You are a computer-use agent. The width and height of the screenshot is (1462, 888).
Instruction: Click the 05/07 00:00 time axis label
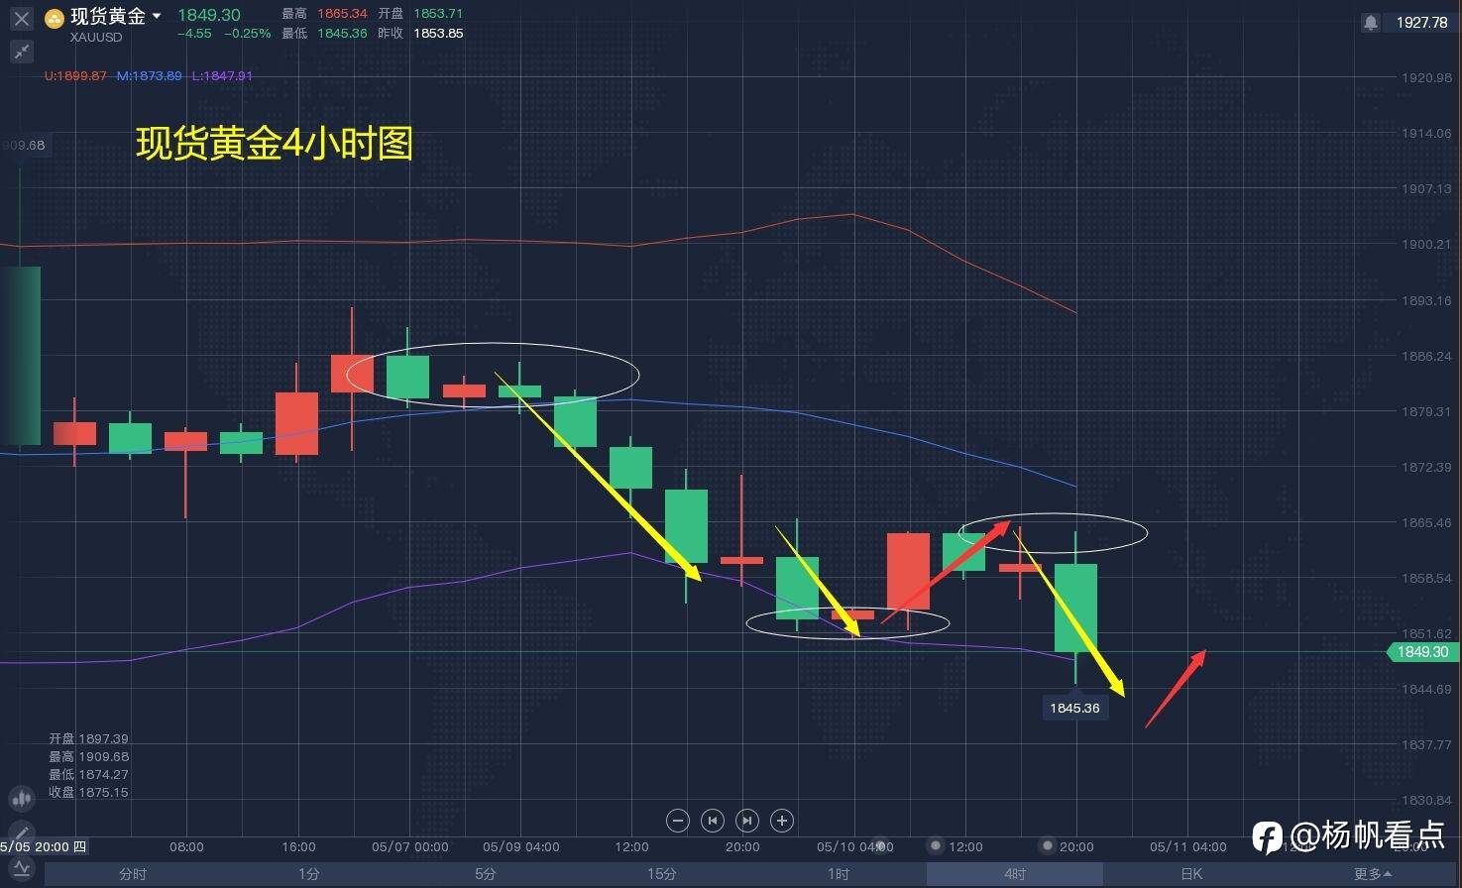pos(410,847)
